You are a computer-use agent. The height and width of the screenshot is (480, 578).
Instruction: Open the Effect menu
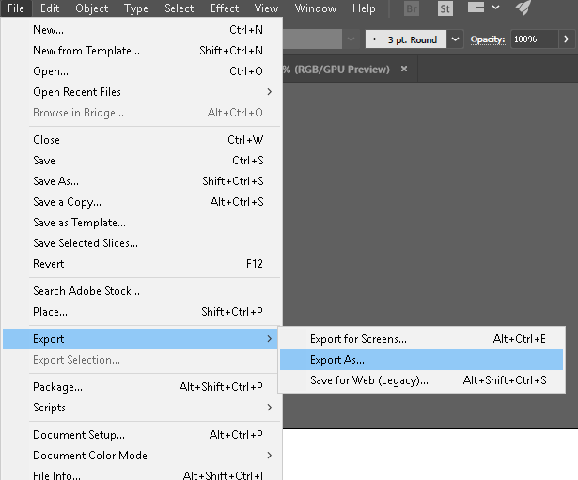click(x=225, y=8)
